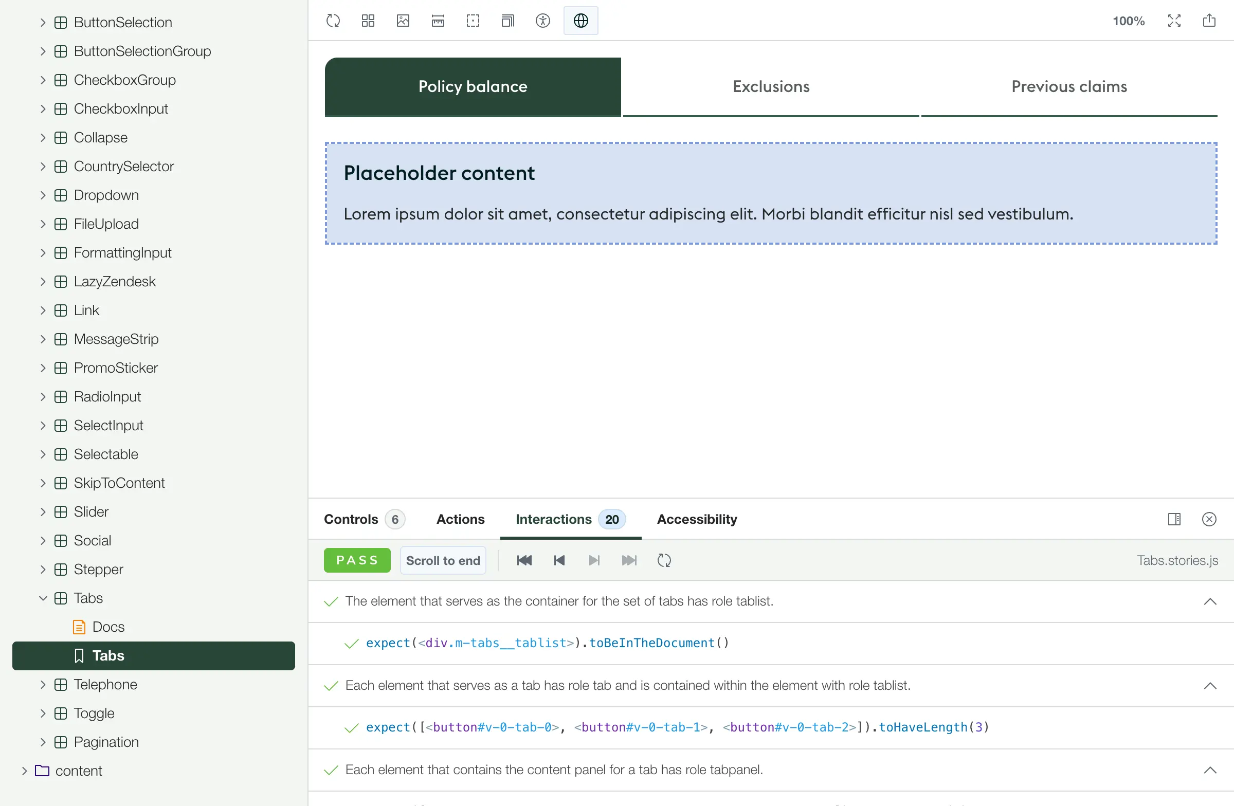The width and height of the screenshot is (1234, 806).
Task: Select the Tabs story item
Action: coord(153,656)
